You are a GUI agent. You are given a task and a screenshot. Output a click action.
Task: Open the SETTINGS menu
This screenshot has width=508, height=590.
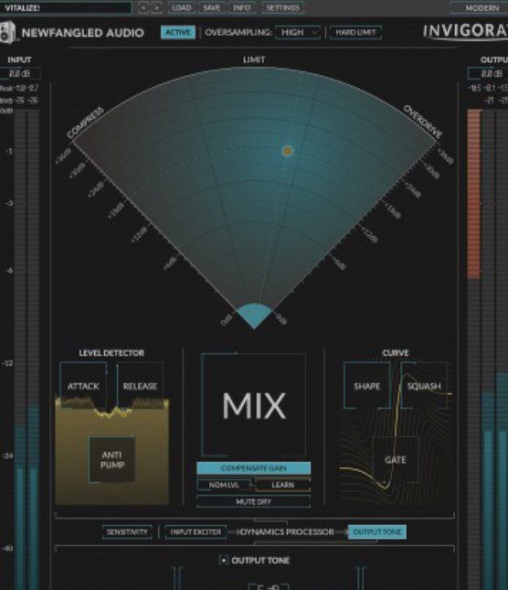pyautogui.click(x=282, y=7)
